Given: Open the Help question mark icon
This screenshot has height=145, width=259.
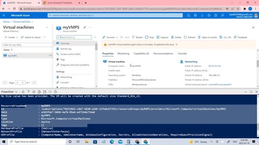Looking at the screenshot, I should (216, 15).
